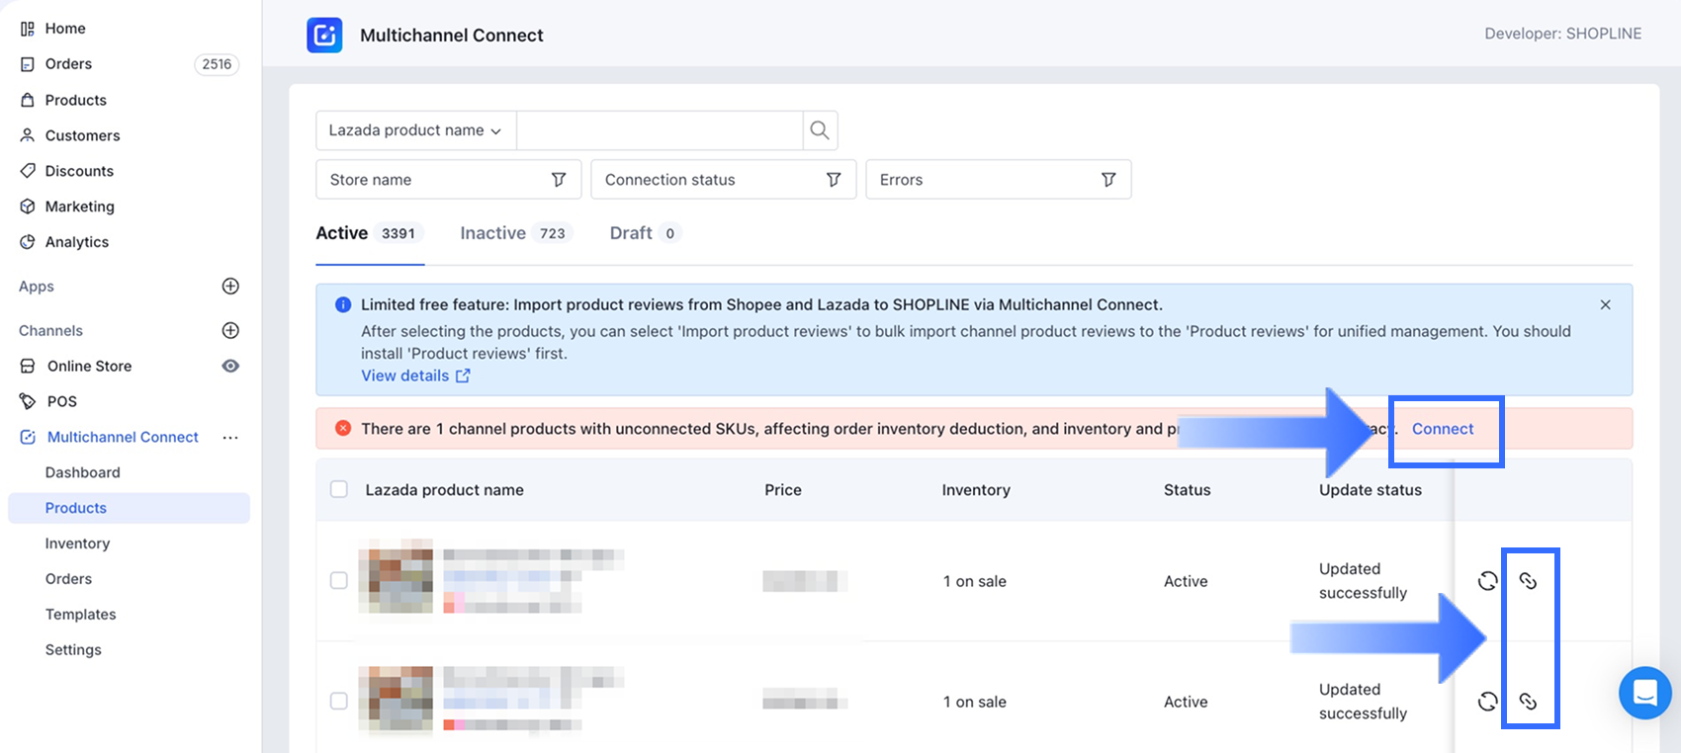Open the chat support bubble
Screen dimensions: 1681x753
click(1644, 693)
